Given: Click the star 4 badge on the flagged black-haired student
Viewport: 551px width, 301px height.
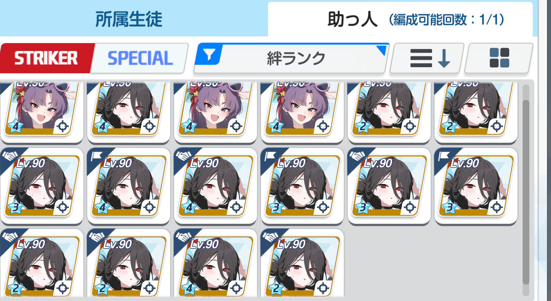Looking at the screenshot, I should [x=102, y=208].
